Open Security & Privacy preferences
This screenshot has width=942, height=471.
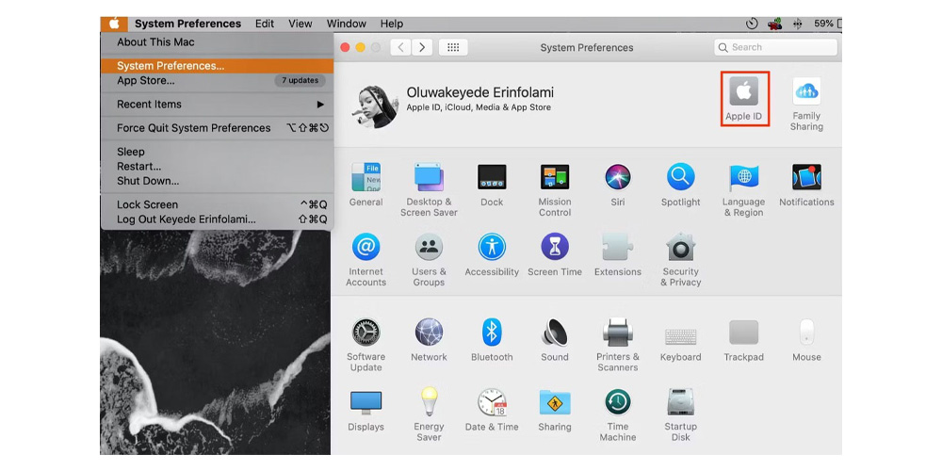point(681,260)
